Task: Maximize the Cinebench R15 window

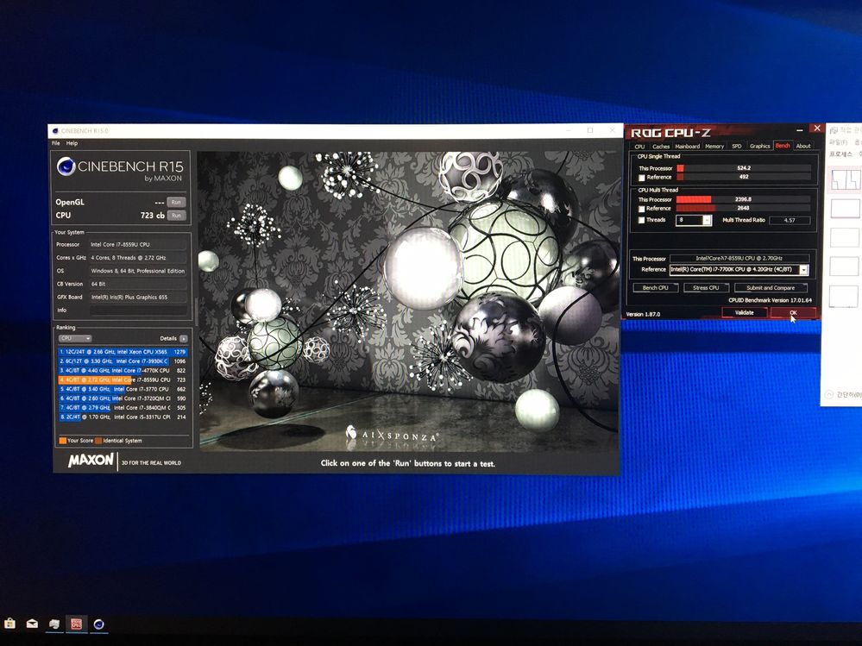Action: tap(590, 130)
